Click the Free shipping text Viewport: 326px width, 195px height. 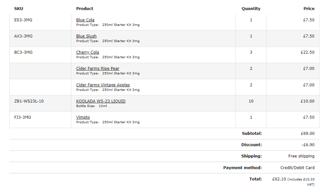tap(302, 156)
